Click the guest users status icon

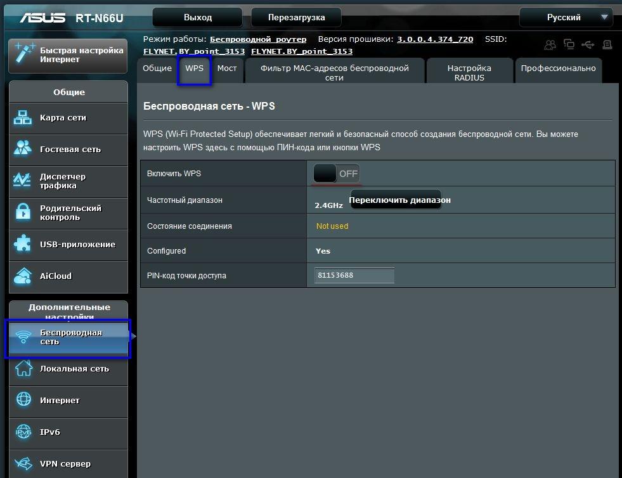pos(550,45)
